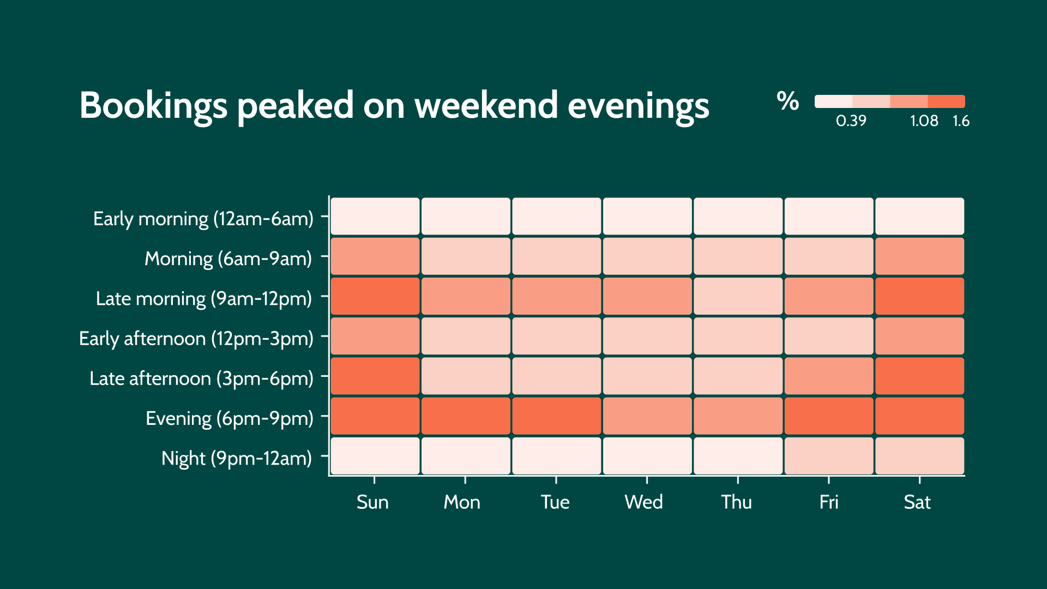Click the percent symbol beside the legend

787,101
